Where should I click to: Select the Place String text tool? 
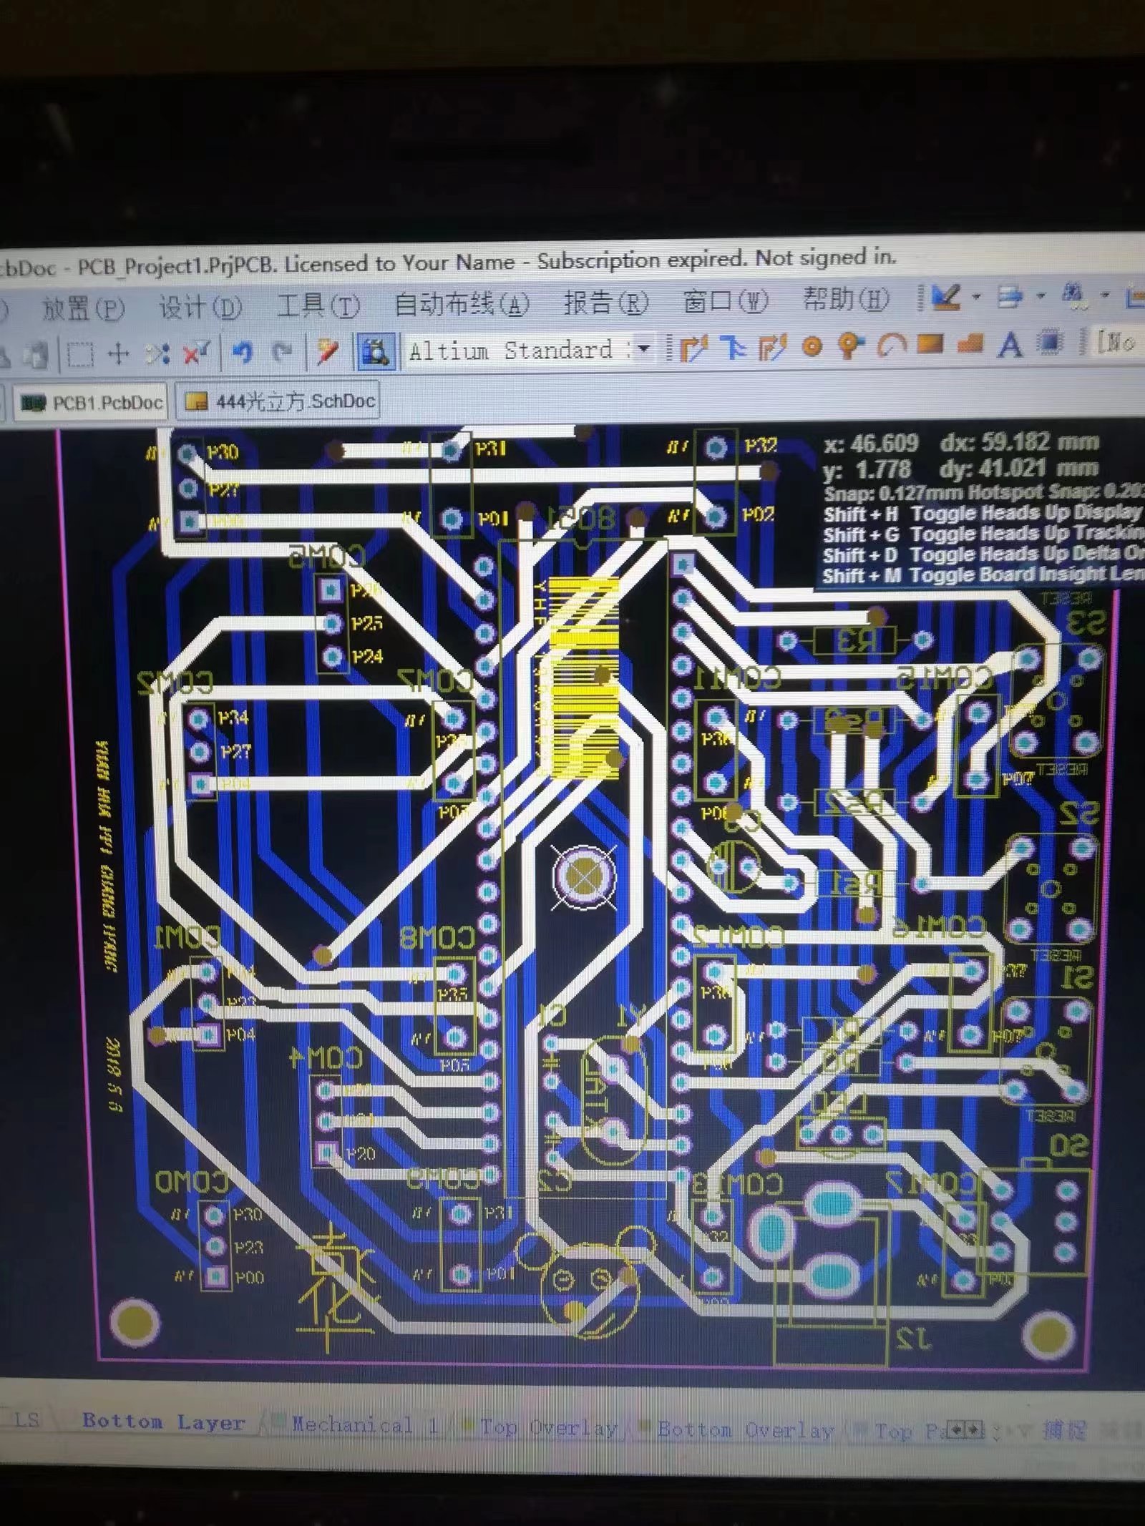(1010, 345)
